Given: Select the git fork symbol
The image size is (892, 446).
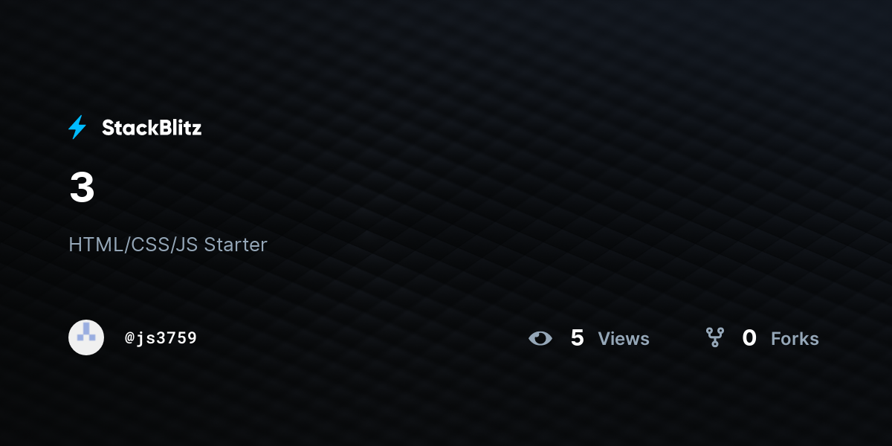Looking at the screenshot, I should pyautogui.click(x=715, y=338).
